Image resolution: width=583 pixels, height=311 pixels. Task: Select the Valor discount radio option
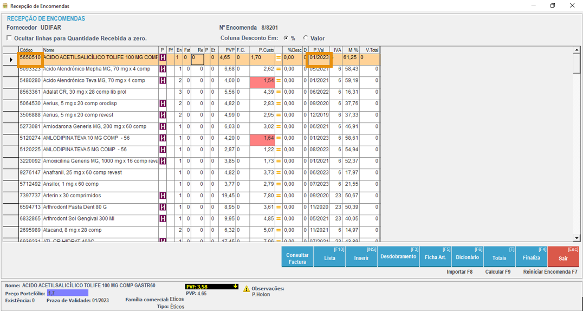point(306,38)
